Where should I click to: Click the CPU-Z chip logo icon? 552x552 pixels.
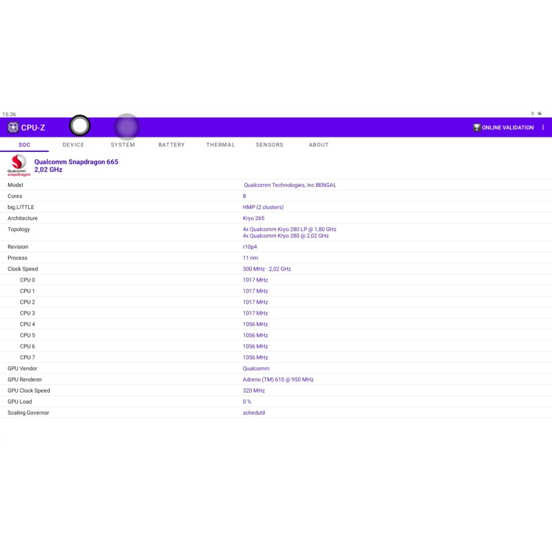pyautogui.click(x=13, y=128)
